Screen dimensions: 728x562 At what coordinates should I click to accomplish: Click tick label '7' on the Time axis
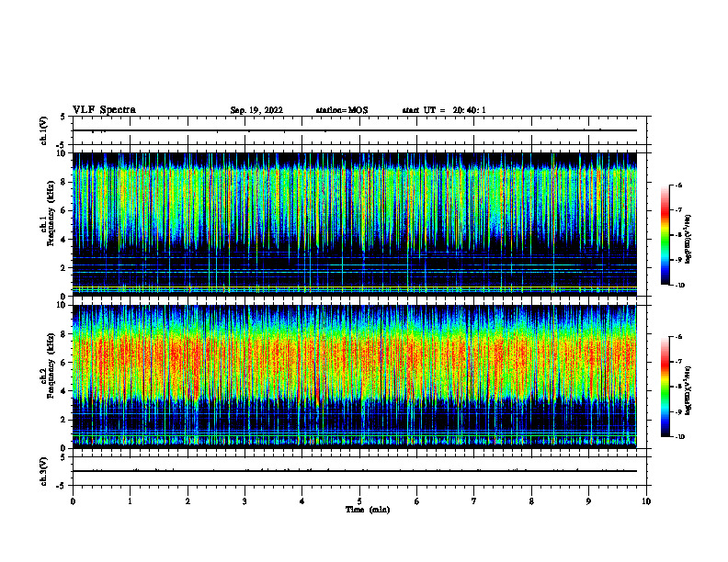pyautogui.click(x=474, y=501)
